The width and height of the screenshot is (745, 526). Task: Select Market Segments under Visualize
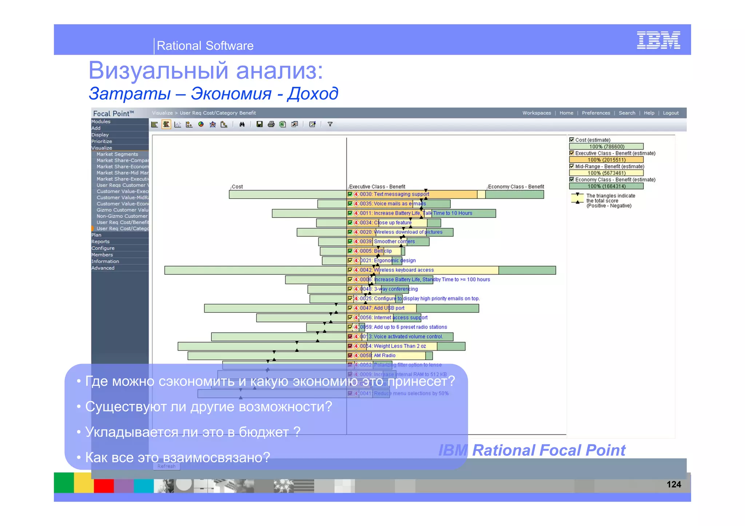pos(117,154)
